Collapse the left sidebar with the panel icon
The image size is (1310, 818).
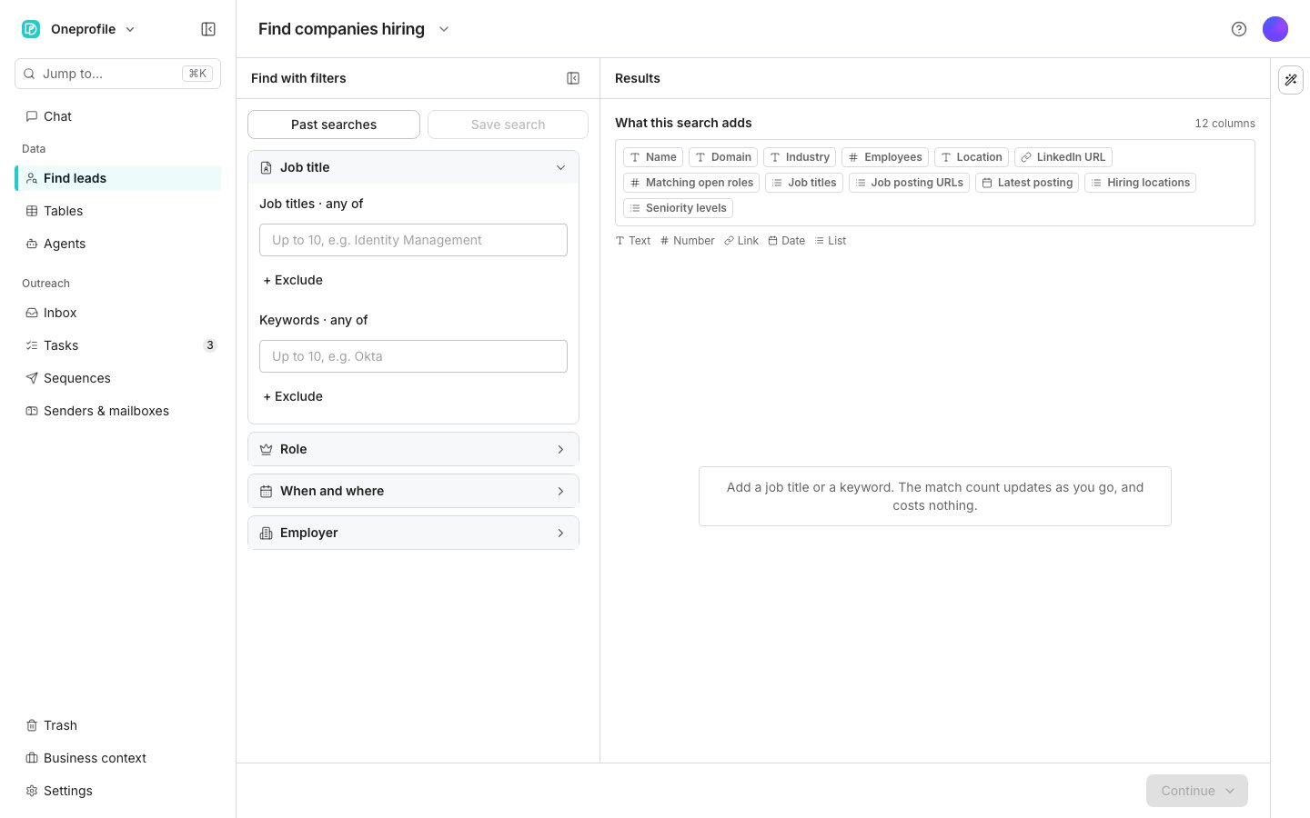[208, 29]
